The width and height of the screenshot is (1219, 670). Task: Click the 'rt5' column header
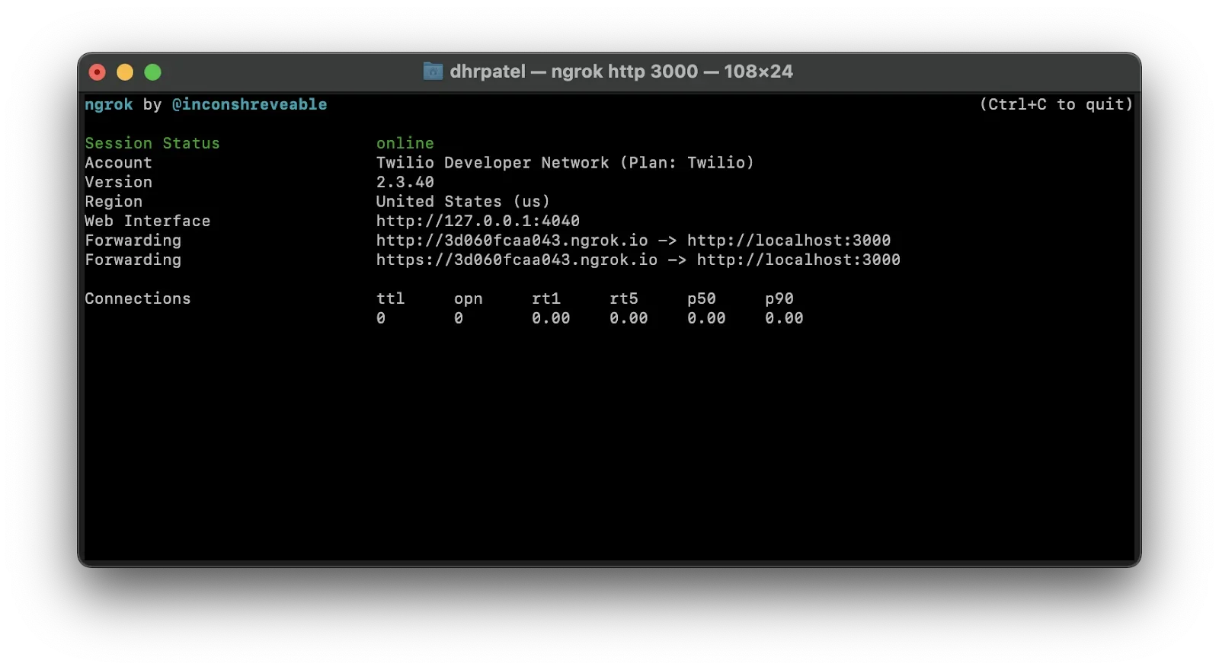click(x=623, y=298)
